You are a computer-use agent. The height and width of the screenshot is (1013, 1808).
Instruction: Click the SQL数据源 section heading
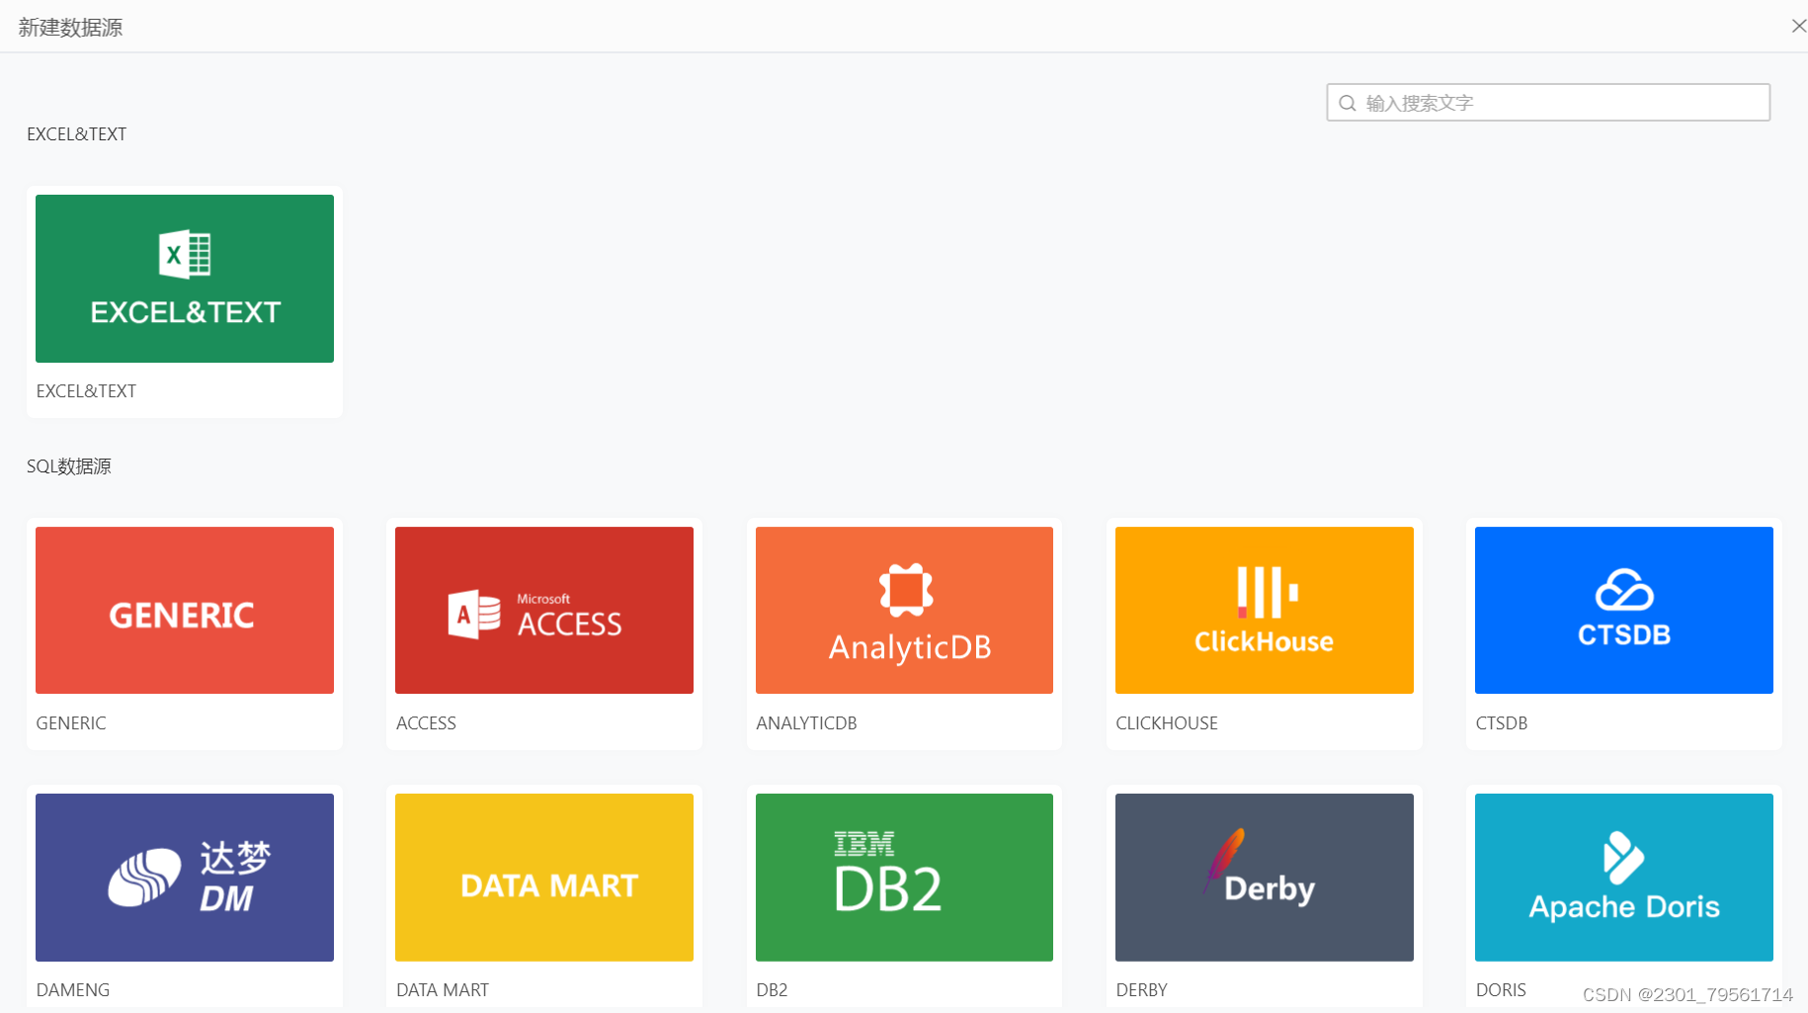tap(69, 466)
